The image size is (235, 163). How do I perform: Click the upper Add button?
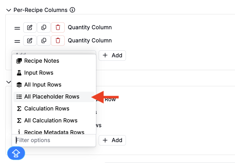[x=112, y=56]
